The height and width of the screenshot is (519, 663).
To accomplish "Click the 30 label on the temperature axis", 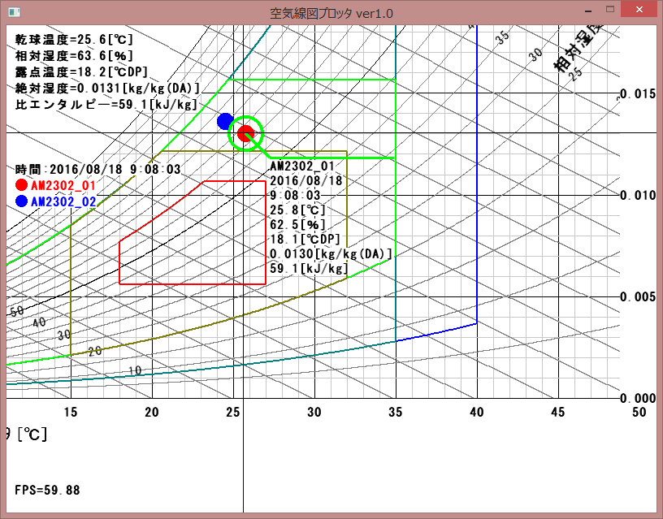I will click(314, 413).
